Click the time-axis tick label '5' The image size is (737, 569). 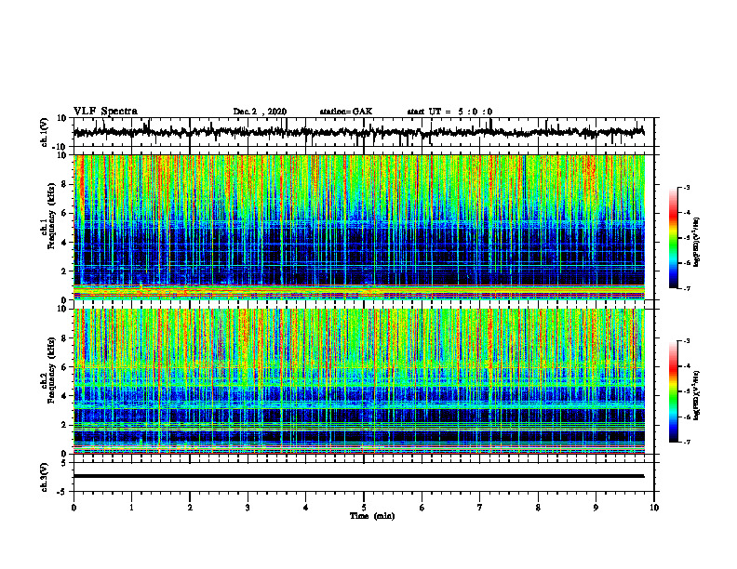[364, 508]
